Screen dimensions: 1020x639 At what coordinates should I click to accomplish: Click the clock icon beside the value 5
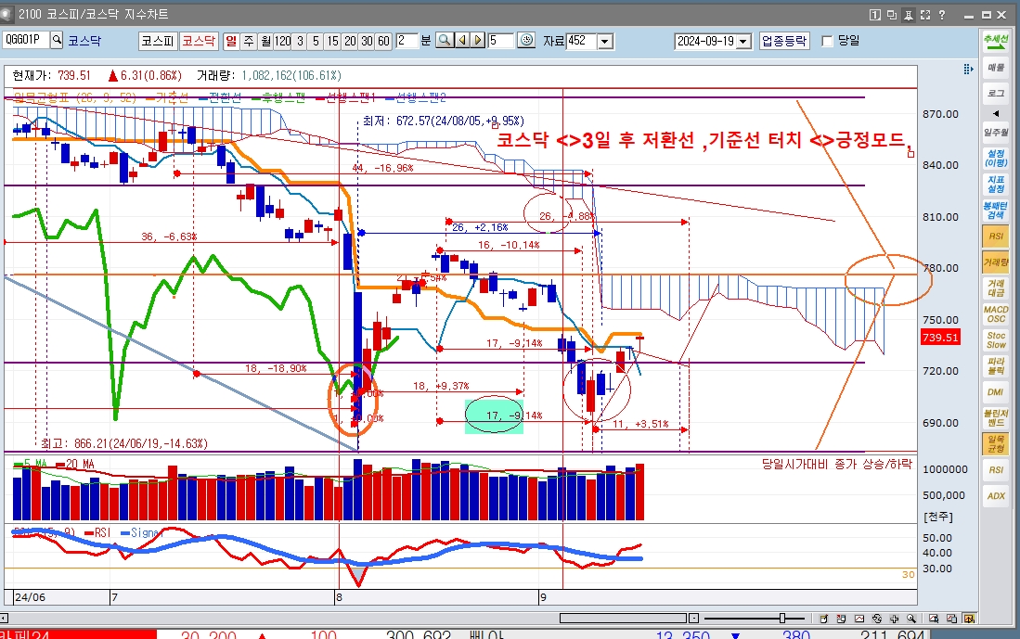pos(526,40)
